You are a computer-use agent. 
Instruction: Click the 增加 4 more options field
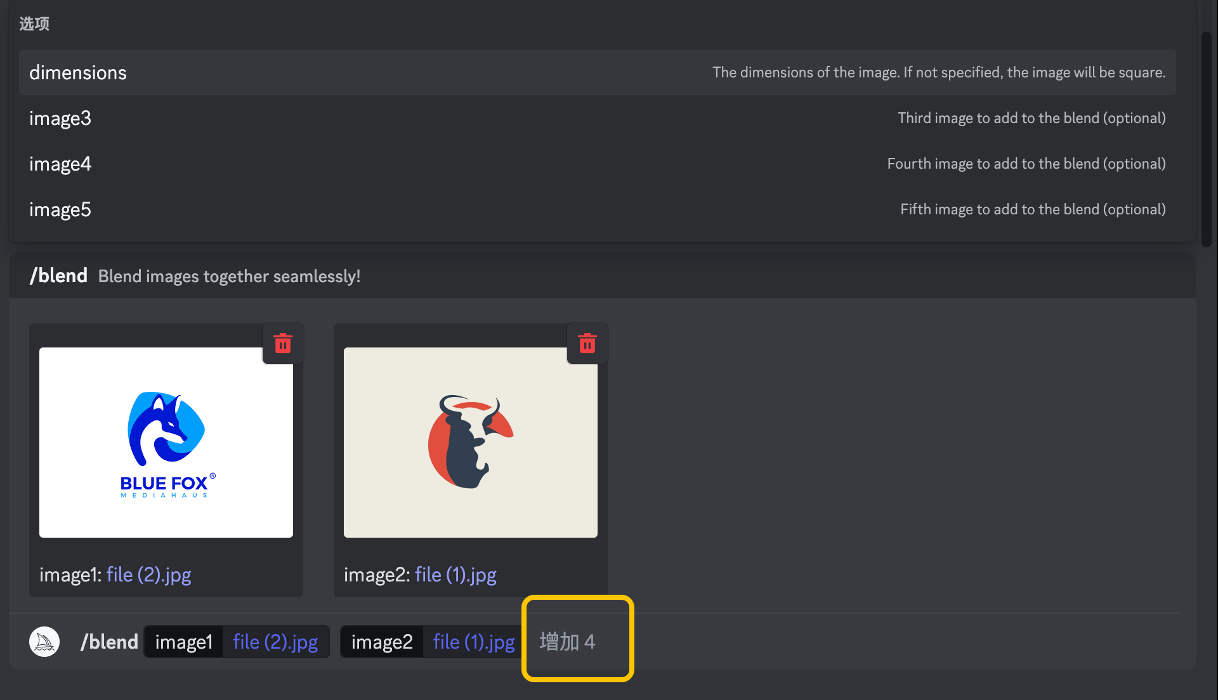coord(568,642)
